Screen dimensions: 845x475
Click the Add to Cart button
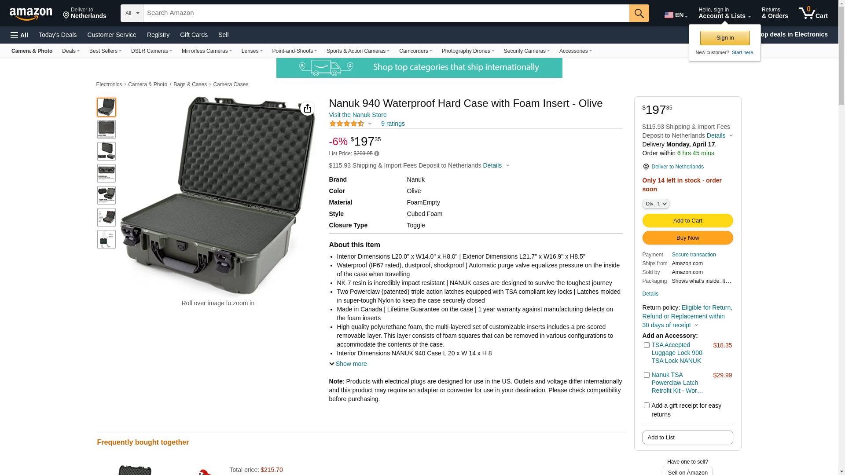[x=687, y=221]
